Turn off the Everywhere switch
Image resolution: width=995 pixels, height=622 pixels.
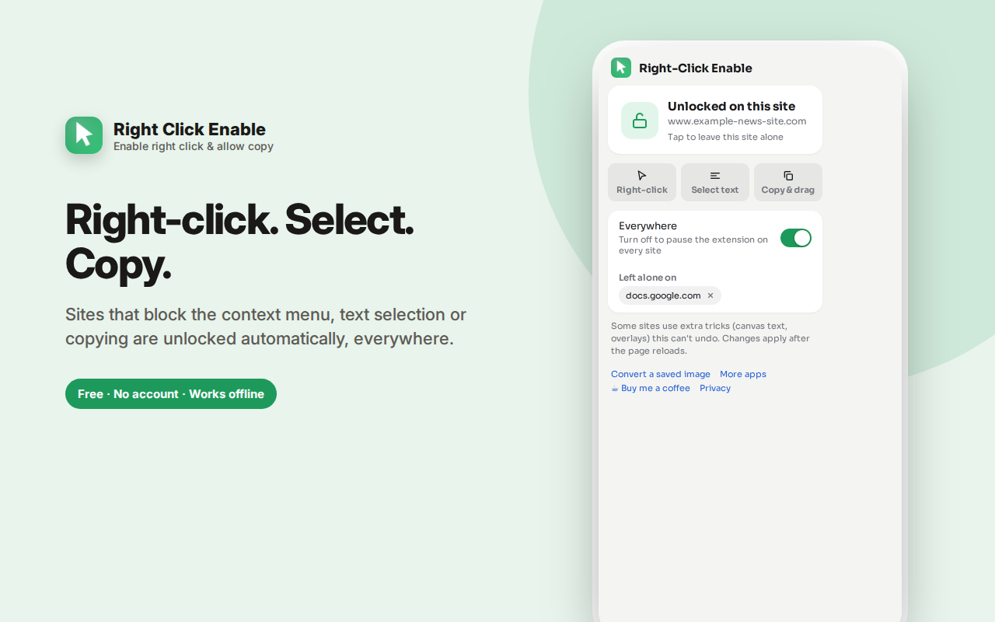coord(796,238)
